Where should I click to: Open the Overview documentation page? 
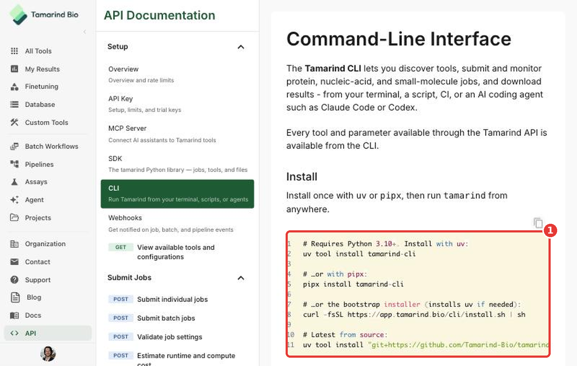pos(177,74)
